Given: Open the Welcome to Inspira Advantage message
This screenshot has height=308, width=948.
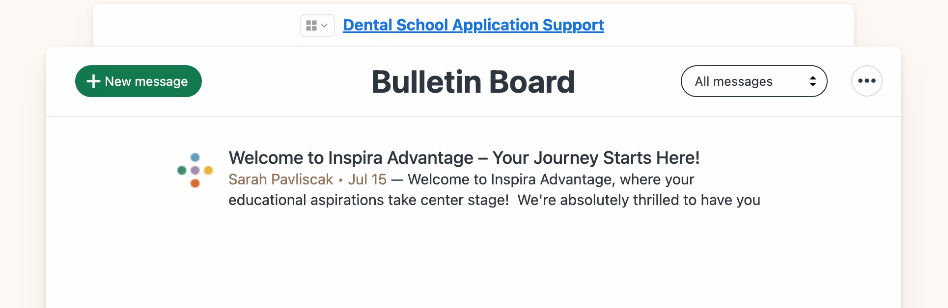Looking at the screenshot, I should (464, 157).
